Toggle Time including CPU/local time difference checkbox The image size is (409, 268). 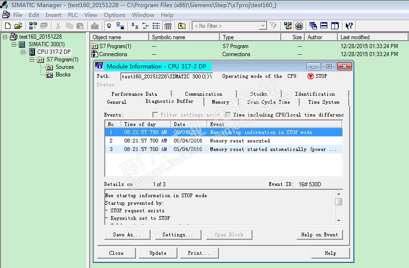[228, 115]
